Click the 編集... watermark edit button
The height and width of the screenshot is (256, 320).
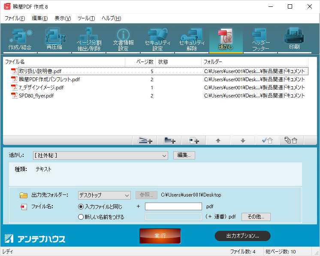pos(184,155)
